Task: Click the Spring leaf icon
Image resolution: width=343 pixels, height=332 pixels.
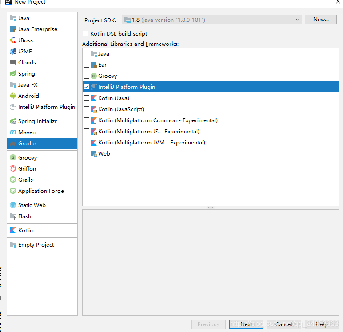Action: coord(13,73)
